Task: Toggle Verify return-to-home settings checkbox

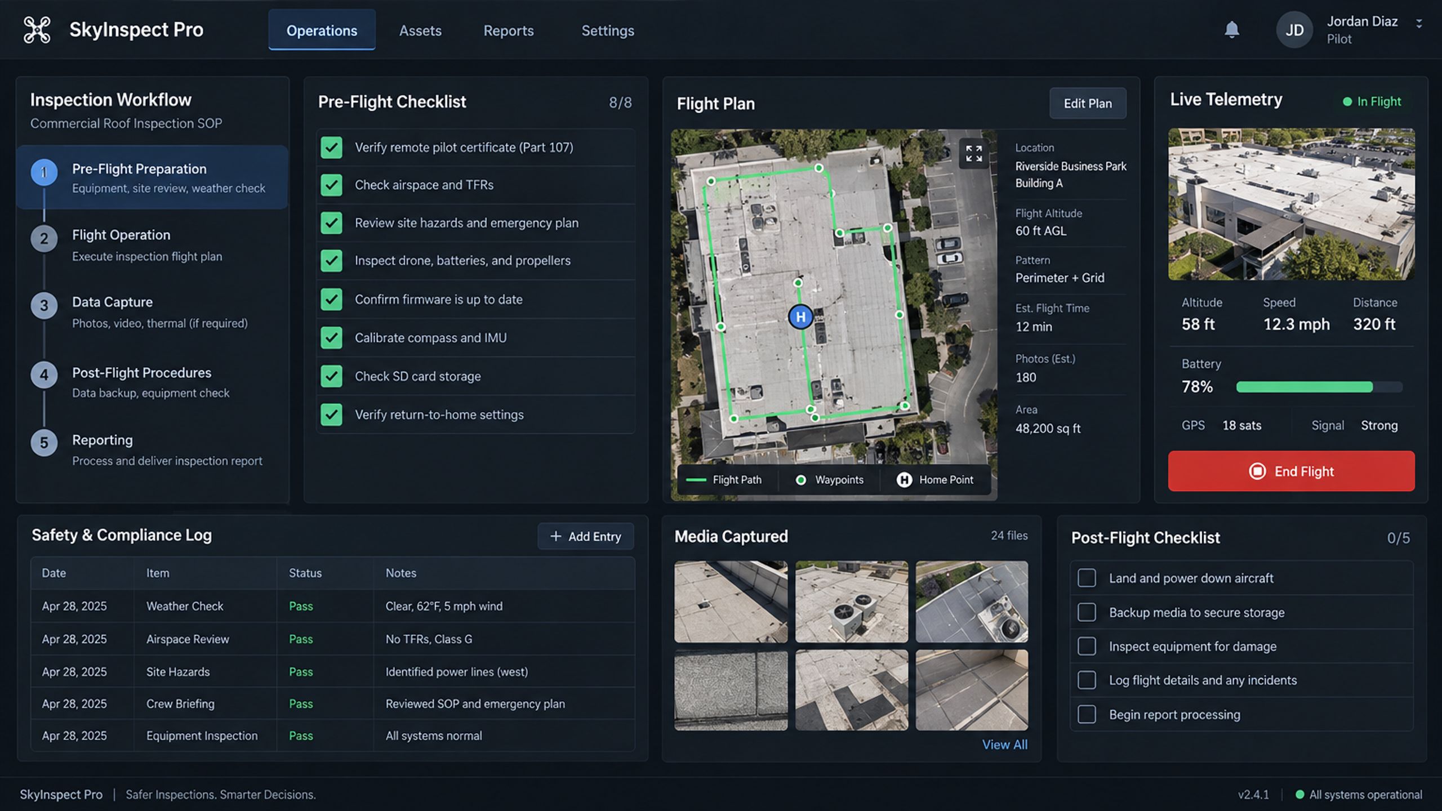Action: pyautogui.click(x=331, y=415)
